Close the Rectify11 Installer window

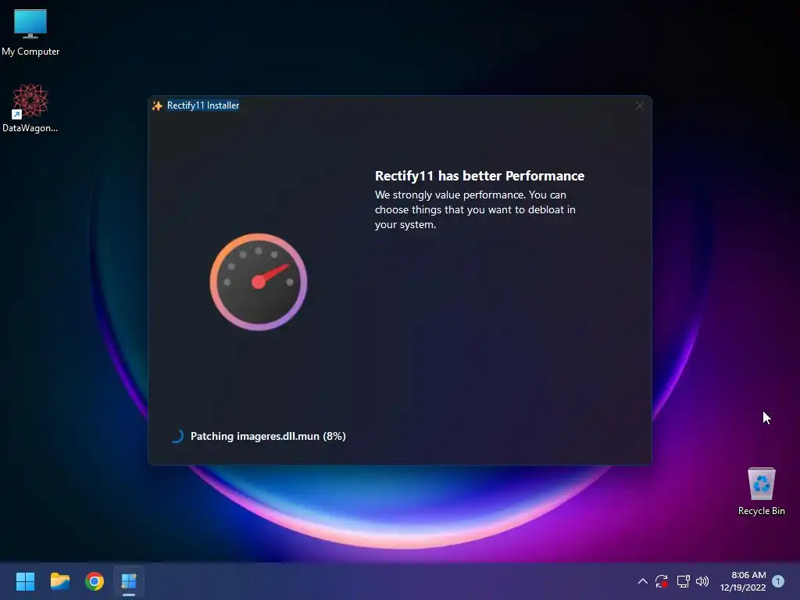640,105
